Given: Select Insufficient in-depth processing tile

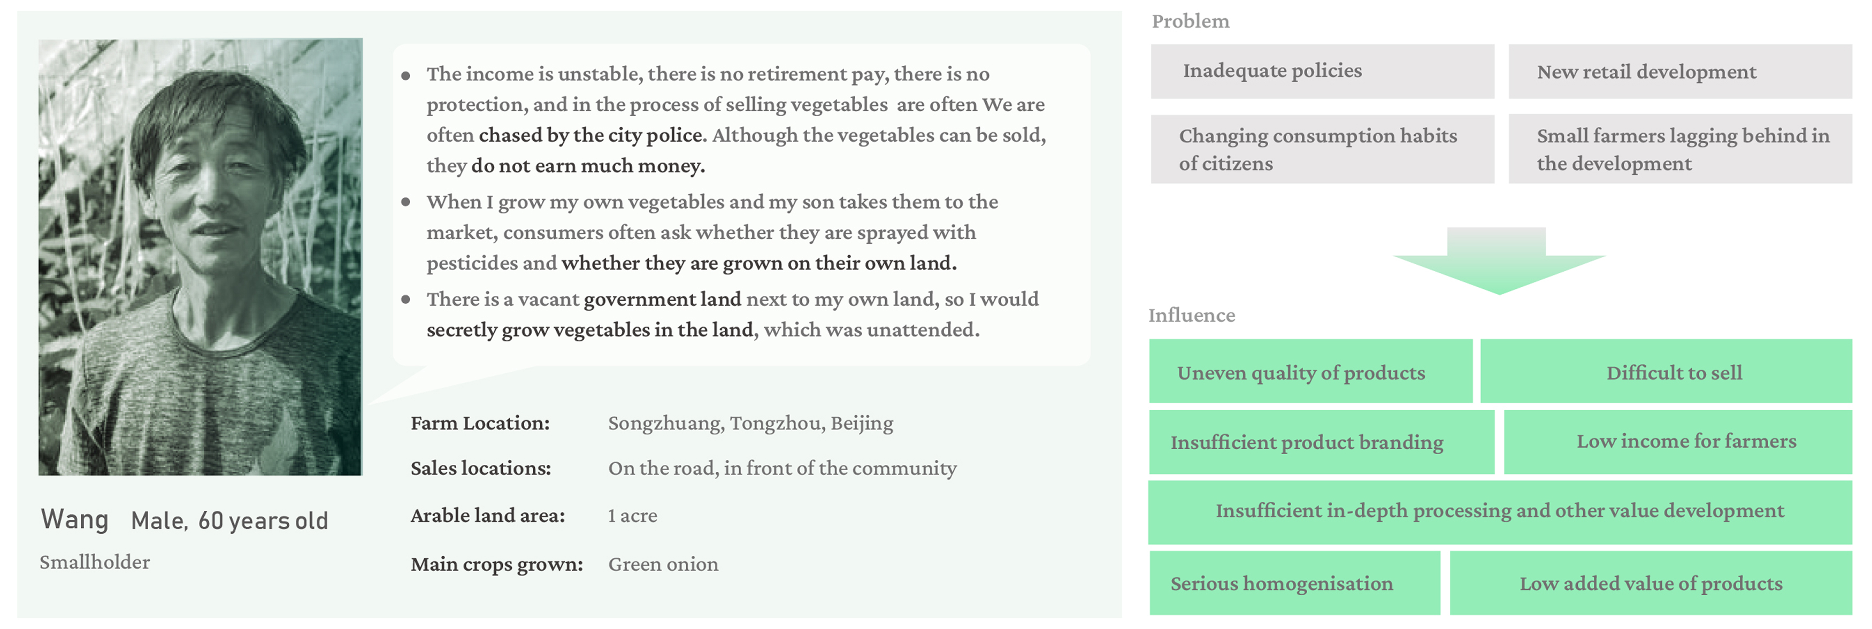Looking at the screenshot, I should click(x=1499, y=512).
